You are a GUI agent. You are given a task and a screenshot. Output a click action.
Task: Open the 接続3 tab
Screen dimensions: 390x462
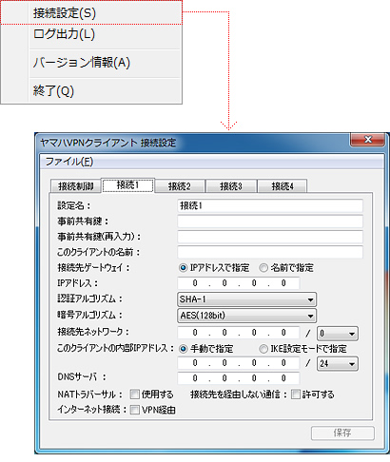(x=231, y=186)
